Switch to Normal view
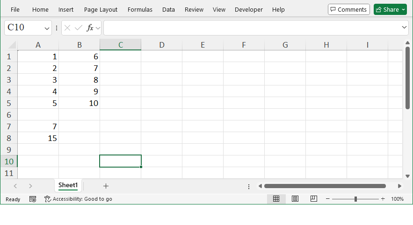This screenshot has width=413, height=225. pos(276,199)
